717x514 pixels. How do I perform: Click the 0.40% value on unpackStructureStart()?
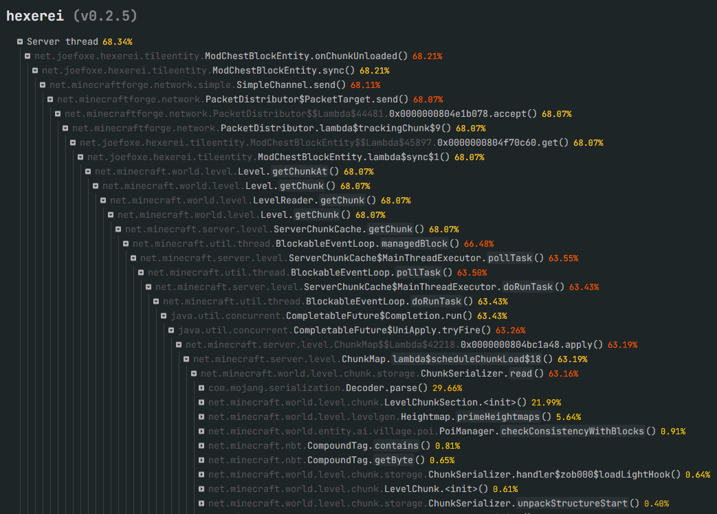point(657,504)
